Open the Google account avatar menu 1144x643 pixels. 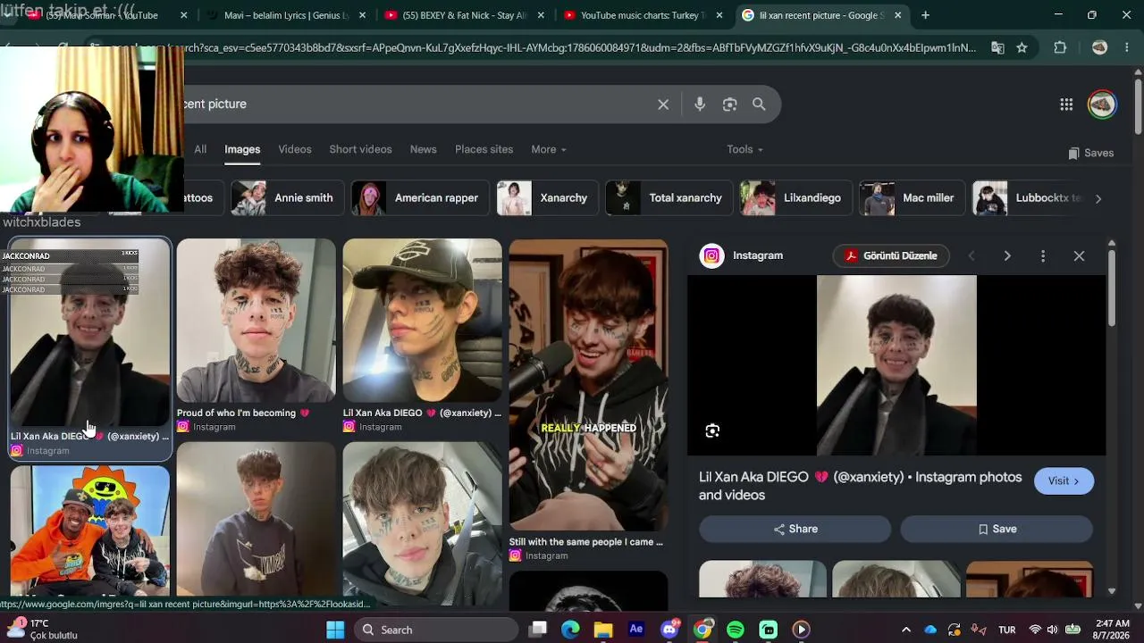[1102, 104]
